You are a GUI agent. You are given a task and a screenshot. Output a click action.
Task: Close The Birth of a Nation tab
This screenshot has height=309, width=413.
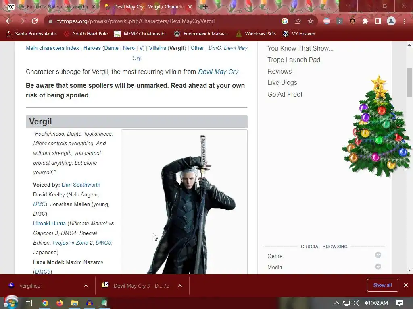[93, 7]
